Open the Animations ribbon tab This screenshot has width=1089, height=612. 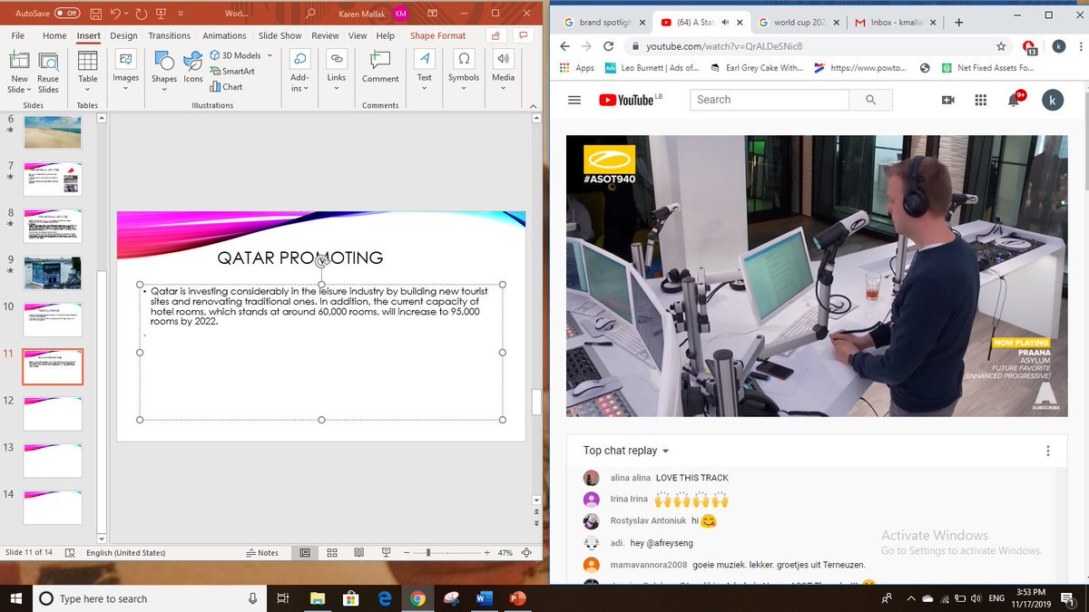[224, 35]
